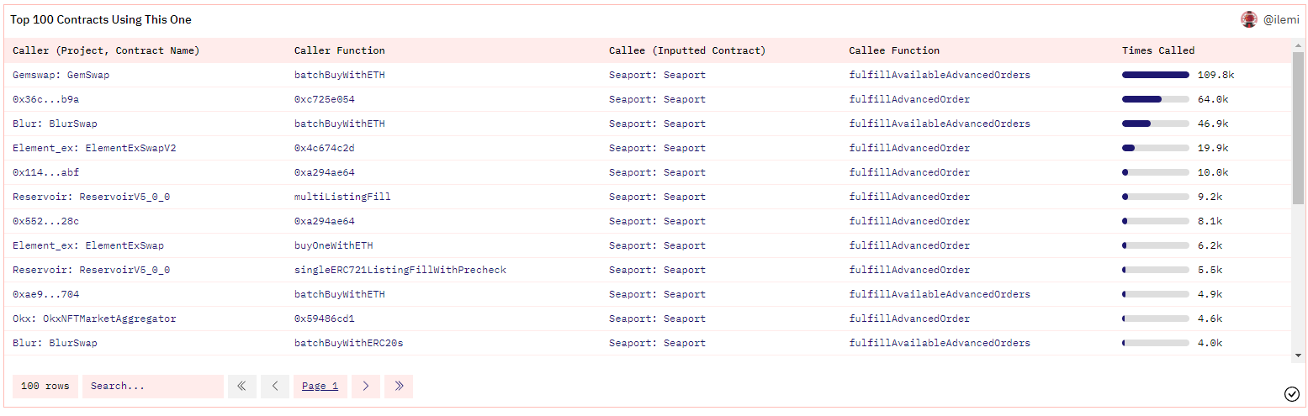This screenshot has height=416, width=1308.
Task: Select the Okx: OkxNFTMarketAggregator cell
Action: coord(94,319)
